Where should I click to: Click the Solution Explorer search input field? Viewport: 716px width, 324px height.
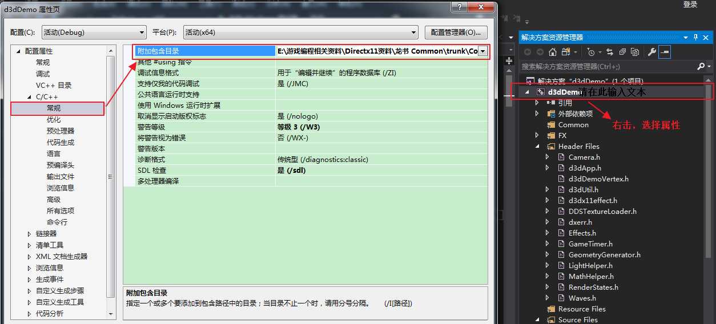(608, 67)
